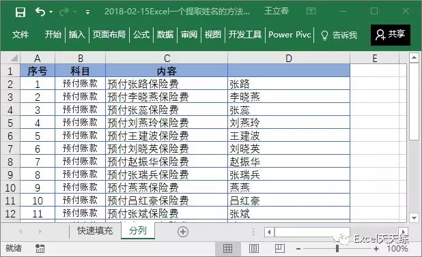Click the 共享 share button
This screenshot has width=422, height=257.
click(x=391, y=35)
